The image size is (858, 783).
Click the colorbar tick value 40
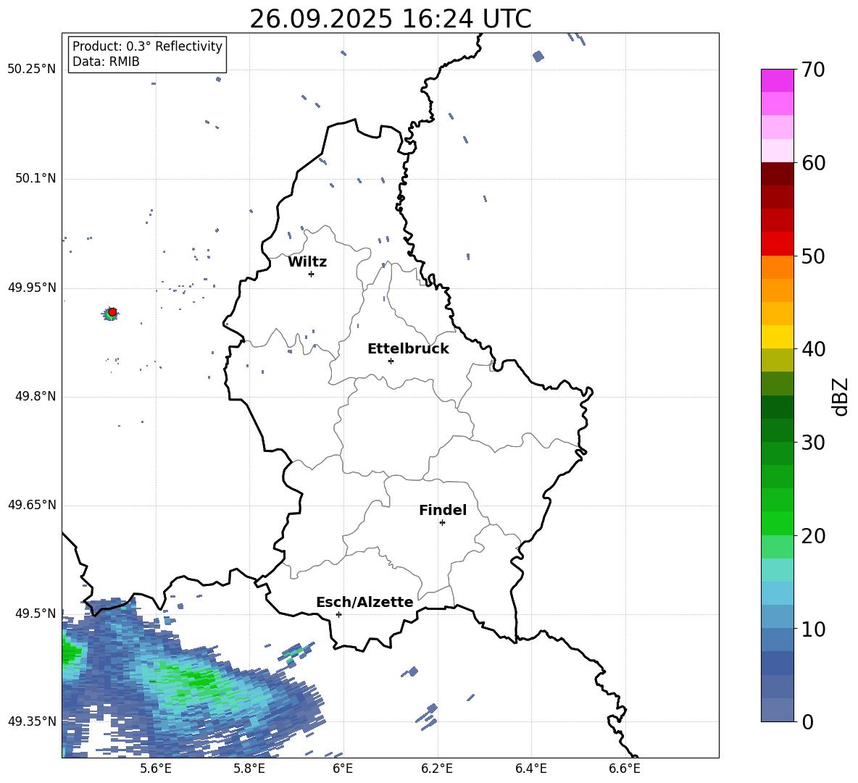813,349
